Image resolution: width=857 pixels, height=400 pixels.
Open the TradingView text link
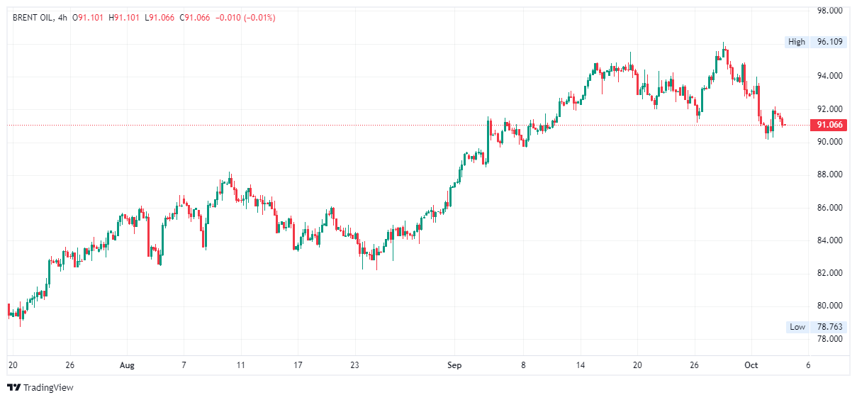(48, 387)
